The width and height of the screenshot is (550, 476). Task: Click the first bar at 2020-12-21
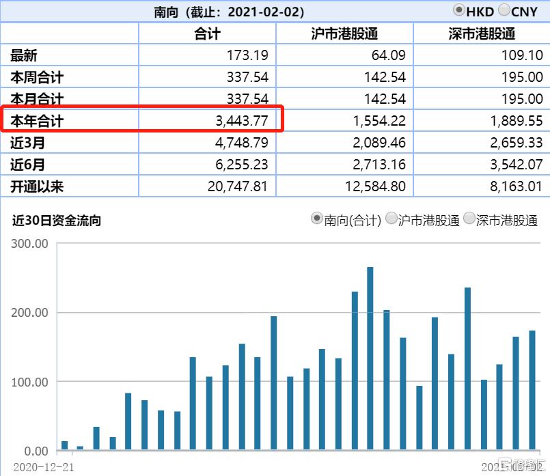pyautogui.click(x=64, y=445)
